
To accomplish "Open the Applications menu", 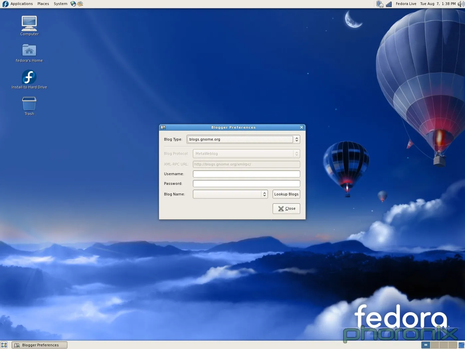I will pos(22,4).
